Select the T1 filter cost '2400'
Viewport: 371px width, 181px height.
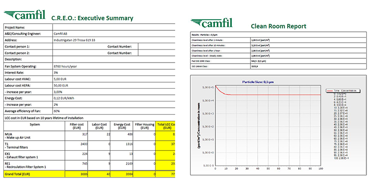pyautogui.click(x=84, y=143)
